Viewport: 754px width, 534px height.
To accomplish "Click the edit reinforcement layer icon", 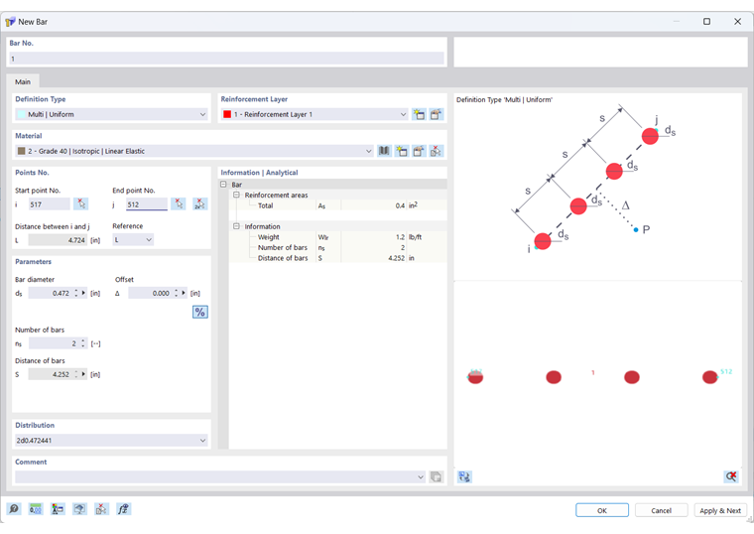I will coord(437,114).
